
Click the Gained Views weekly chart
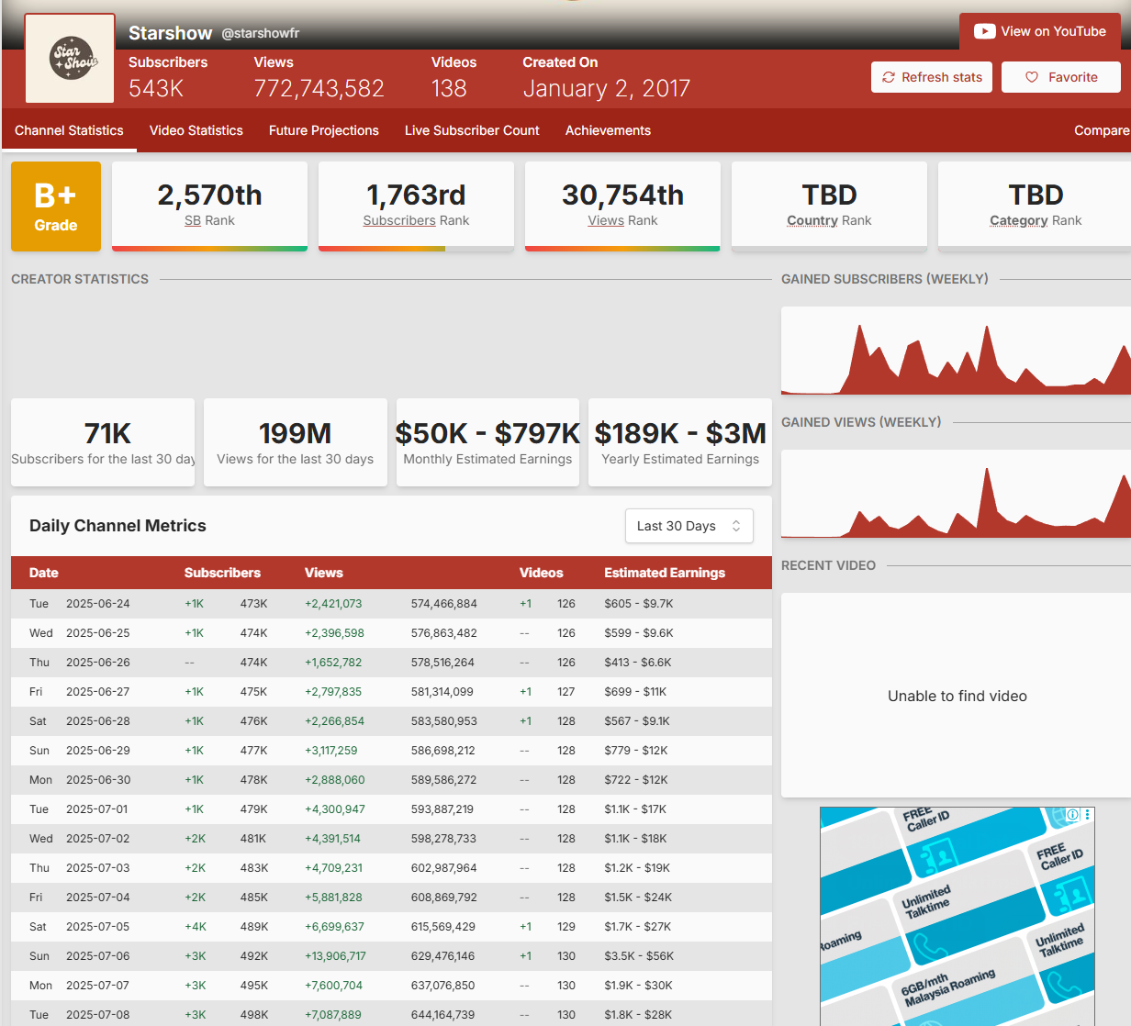(x=956, y=494)
